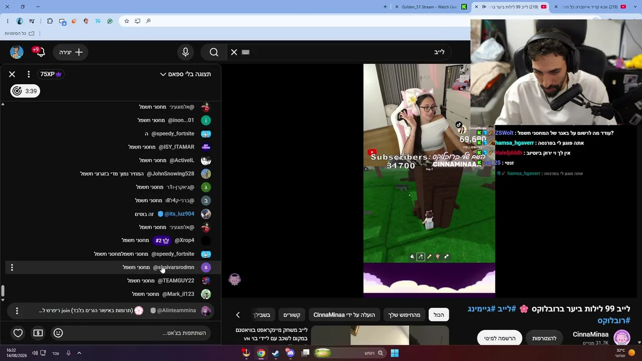Open live chat options menu

point(29,74)
